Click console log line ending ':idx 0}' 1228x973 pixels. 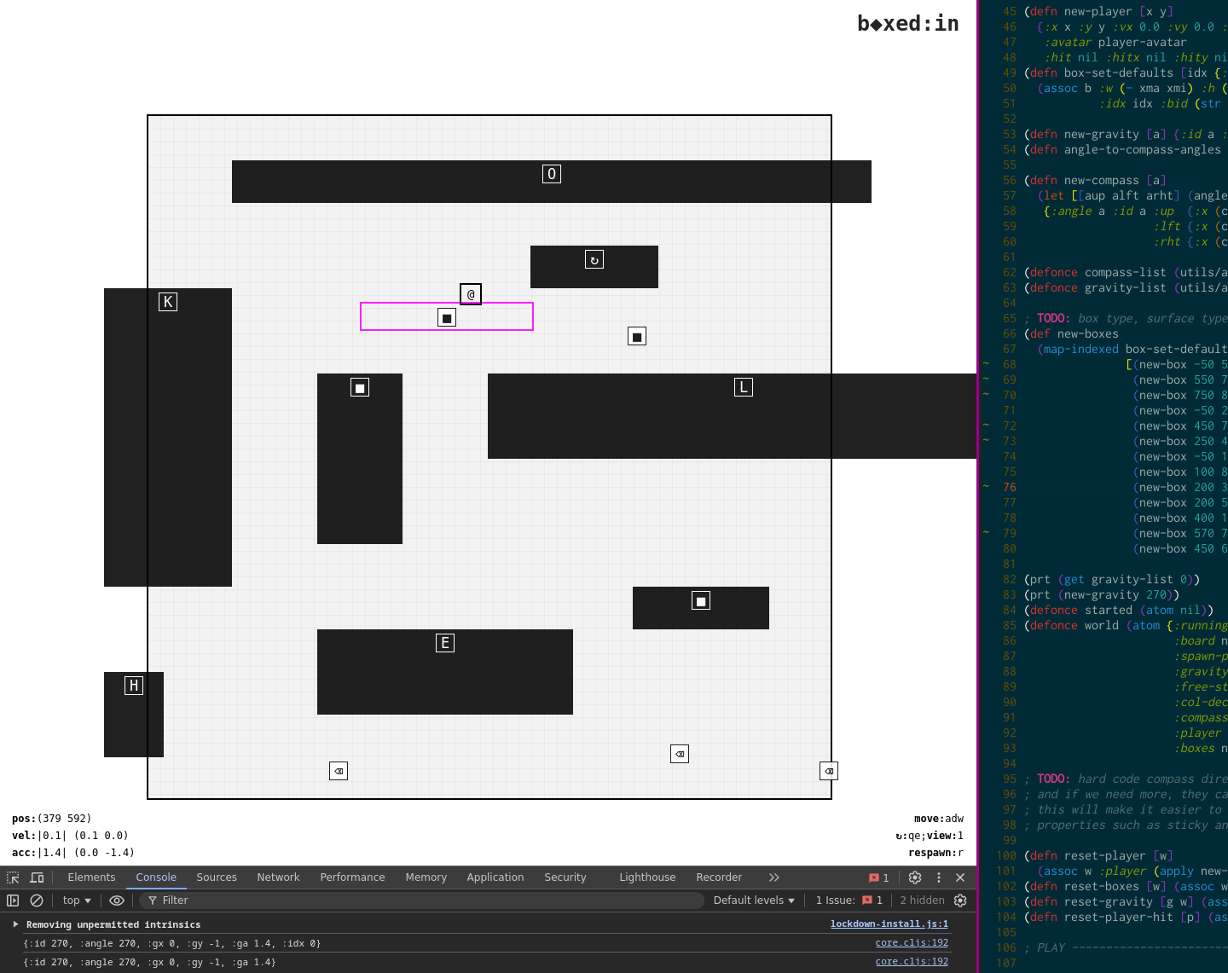click(x=172, y=943)
